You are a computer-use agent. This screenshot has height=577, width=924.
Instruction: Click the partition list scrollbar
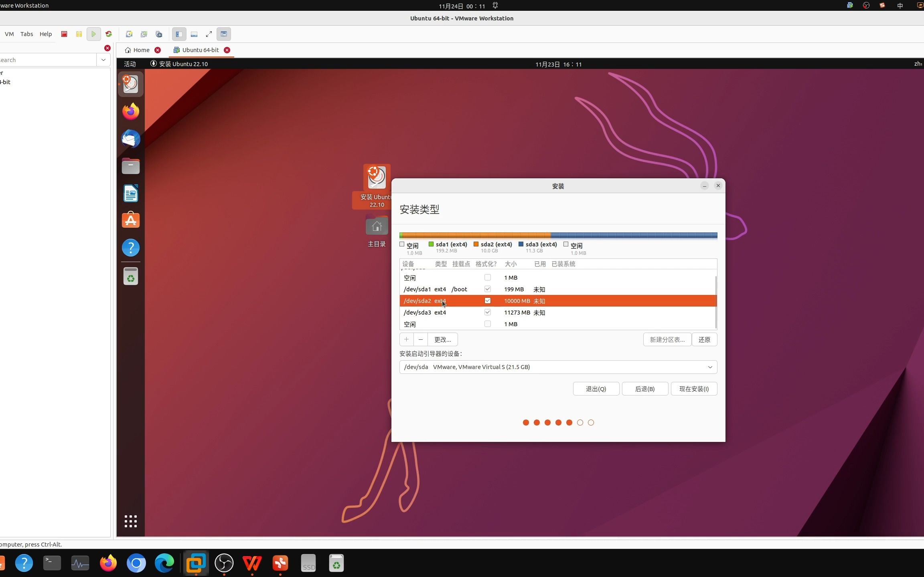[x=715, y=301]
